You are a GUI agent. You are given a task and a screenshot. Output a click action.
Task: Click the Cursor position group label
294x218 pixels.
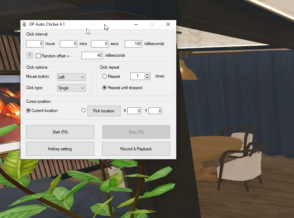pyautogui.click(x=38, y=101)
